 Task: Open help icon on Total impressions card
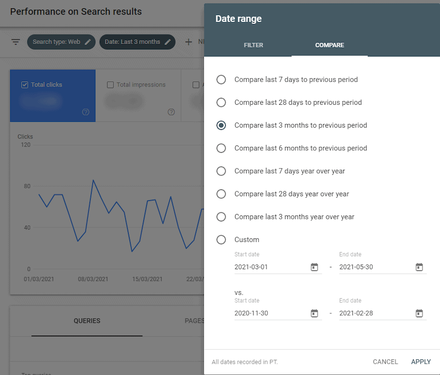coord(171,112)
